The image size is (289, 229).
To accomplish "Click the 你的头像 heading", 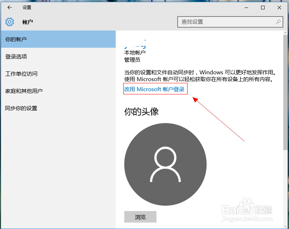I will pos(141,112).
